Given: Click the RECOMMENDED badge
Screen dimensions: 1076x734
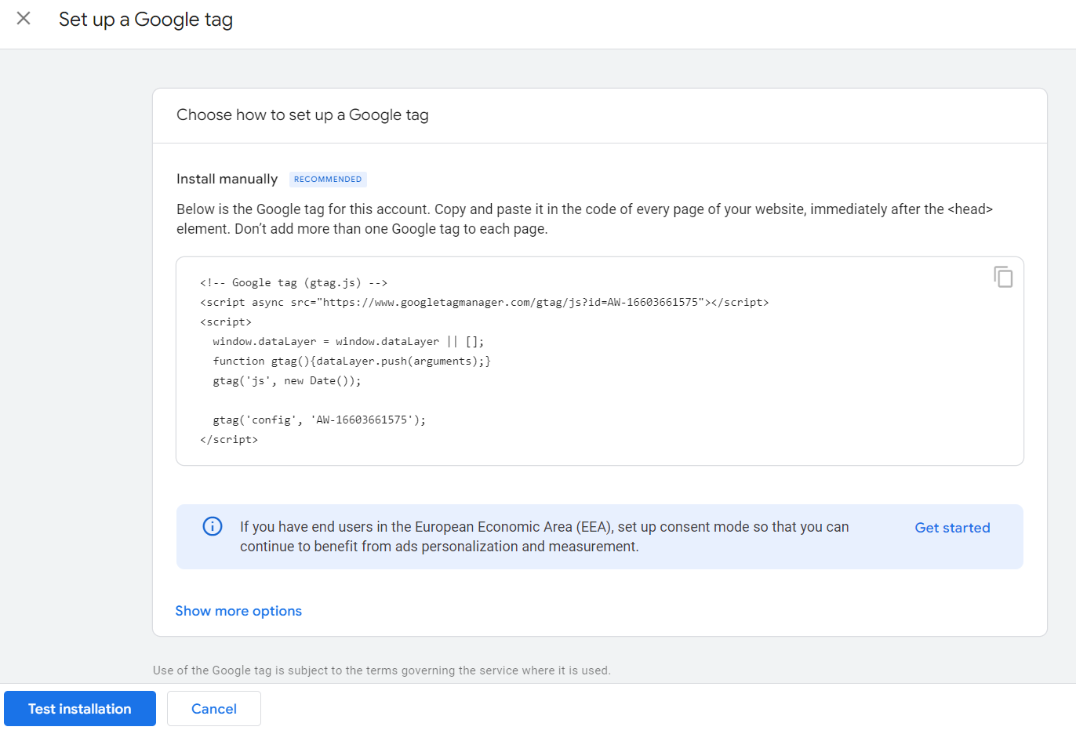Looking at the screenshot, I should tap(328, 180).
